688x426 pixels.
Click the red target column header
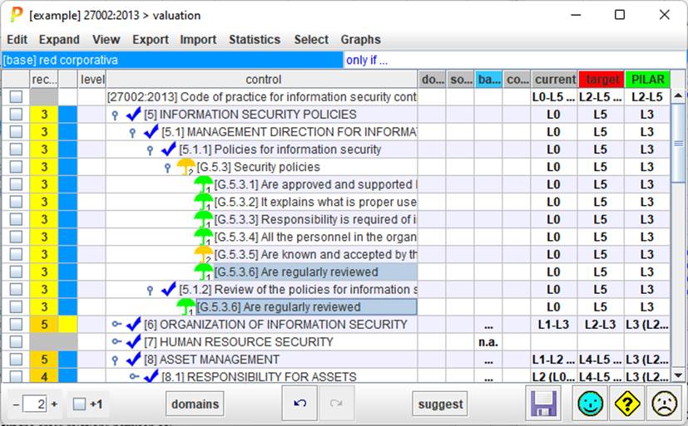point(601,79)
